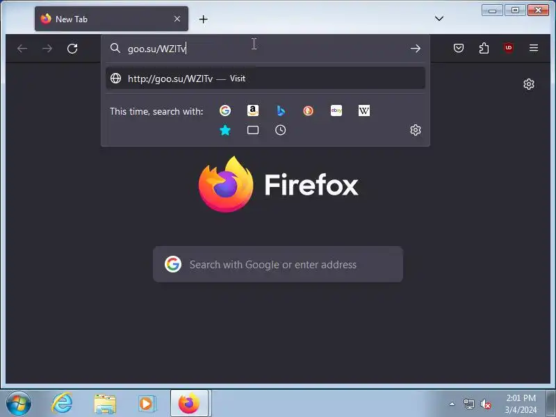556x417 pixels.
Task: Search in Bookmarks star icon
Action: (224, 130)
